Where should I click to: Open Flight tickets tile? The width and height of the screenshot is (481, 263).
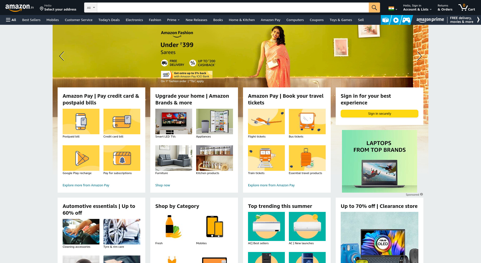tap(266, 121)
